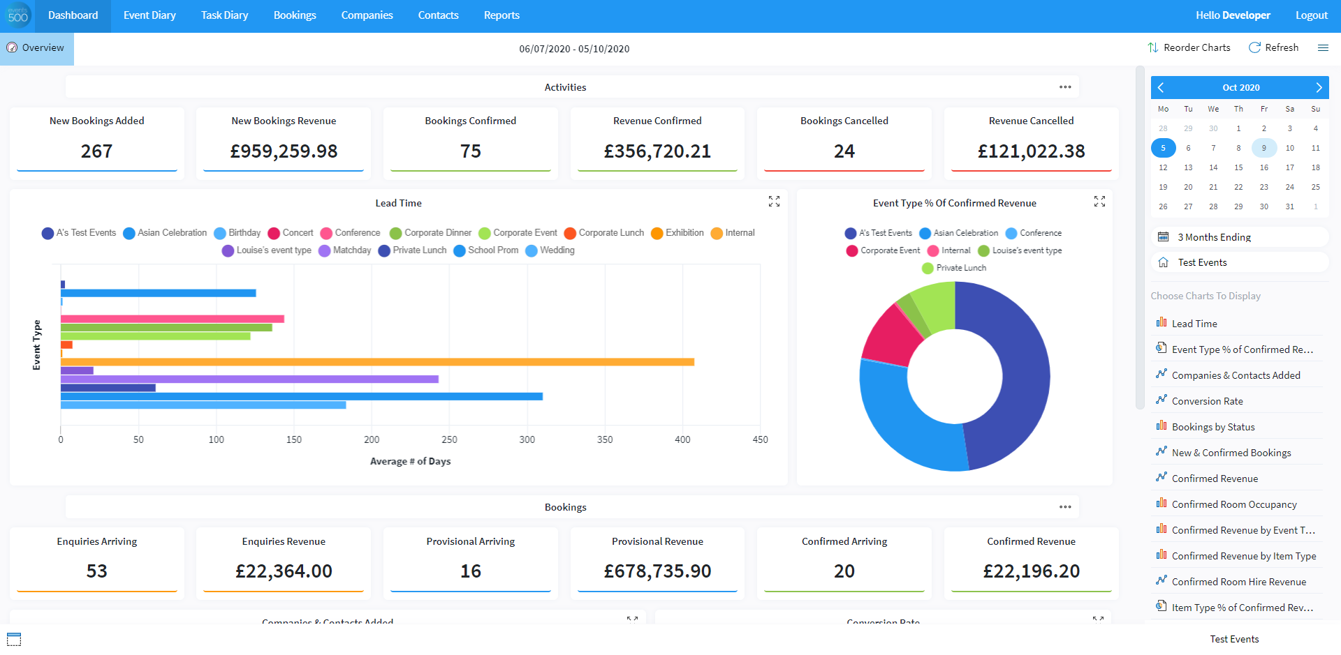Click the calendar icon beside 3 Months Ending
Screen dimensions: 1341x655
pyautogui.click(x=1164, y=237)
